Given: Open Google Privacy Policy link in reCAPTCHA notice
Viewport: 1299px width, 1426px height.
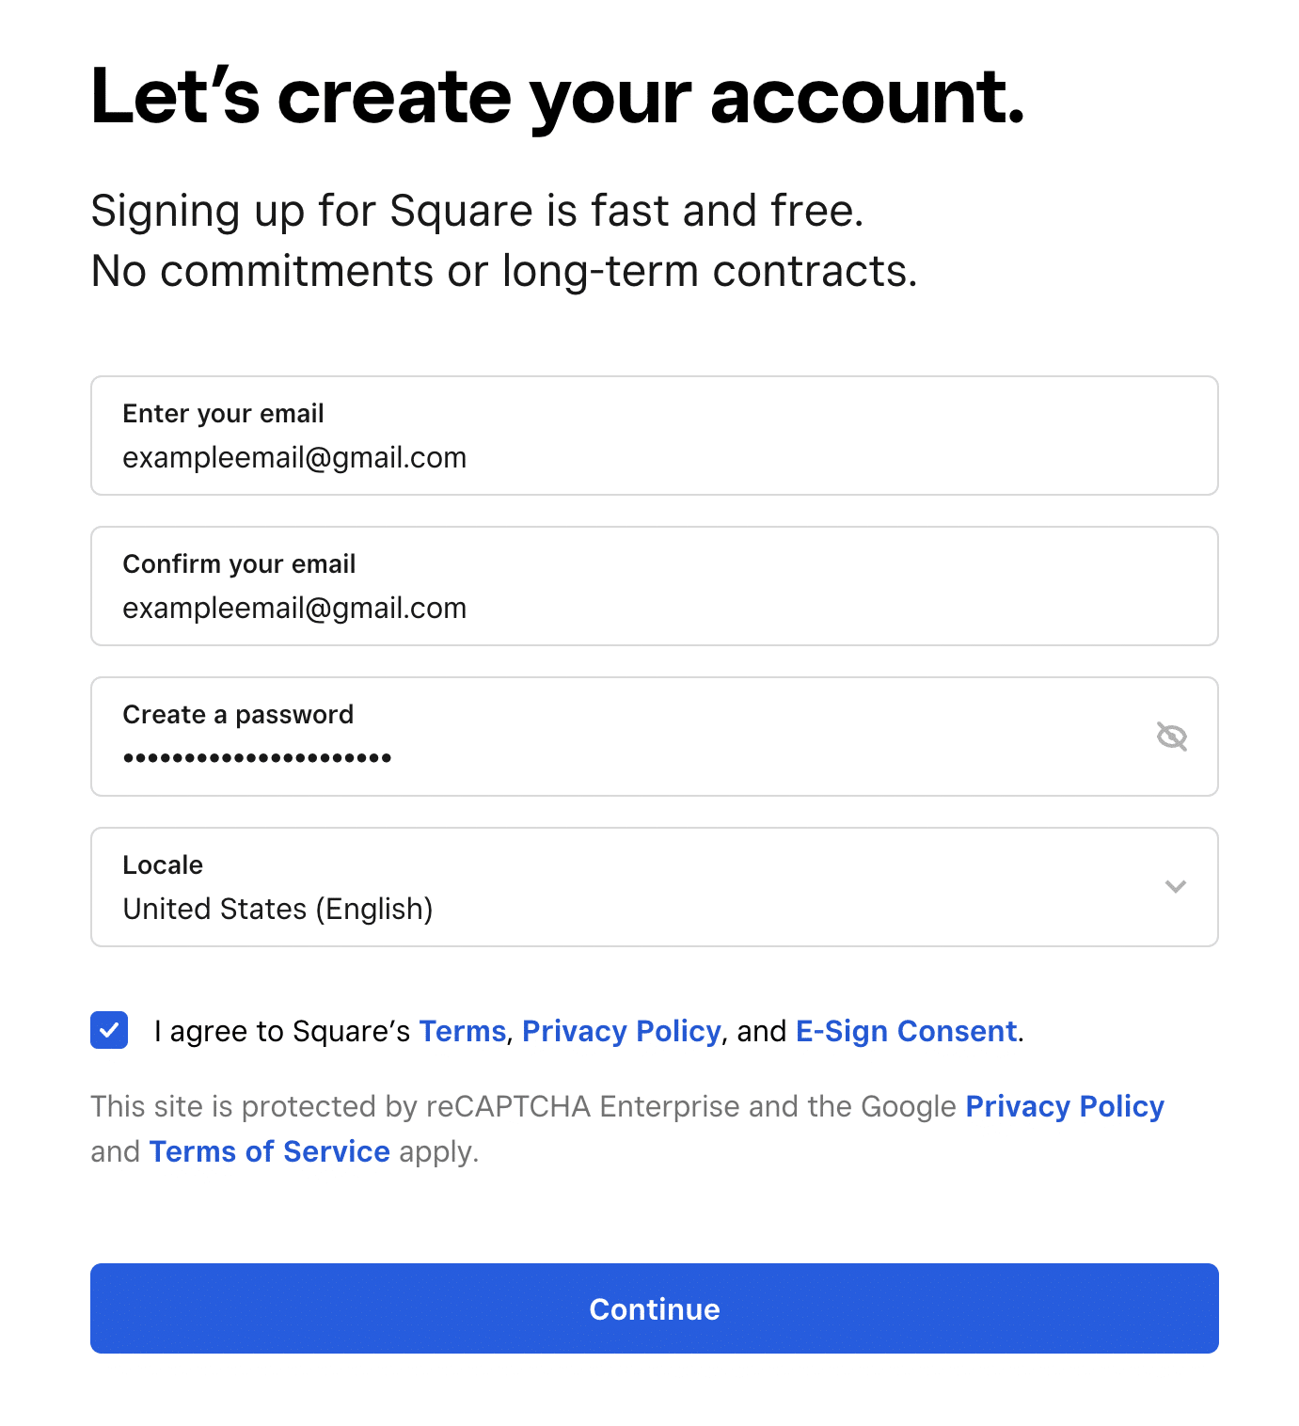Looking at the screenshot, I should pyautogui.click(x=1064, y=1106).
